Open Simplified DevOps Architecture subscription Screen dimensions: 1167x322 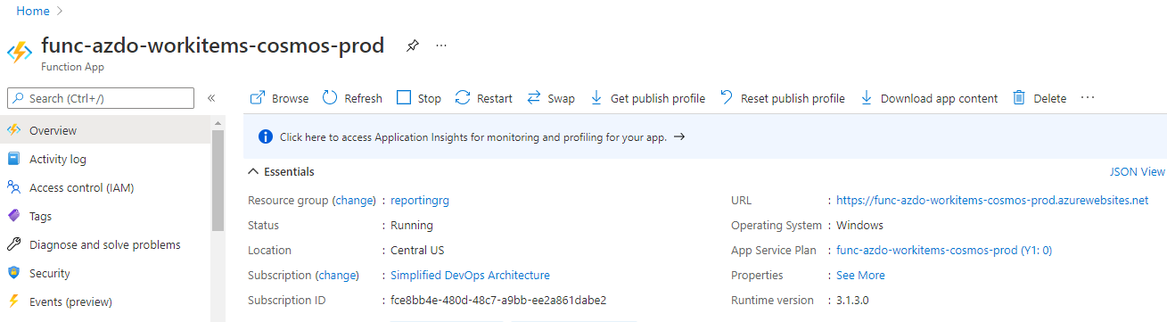470,275
